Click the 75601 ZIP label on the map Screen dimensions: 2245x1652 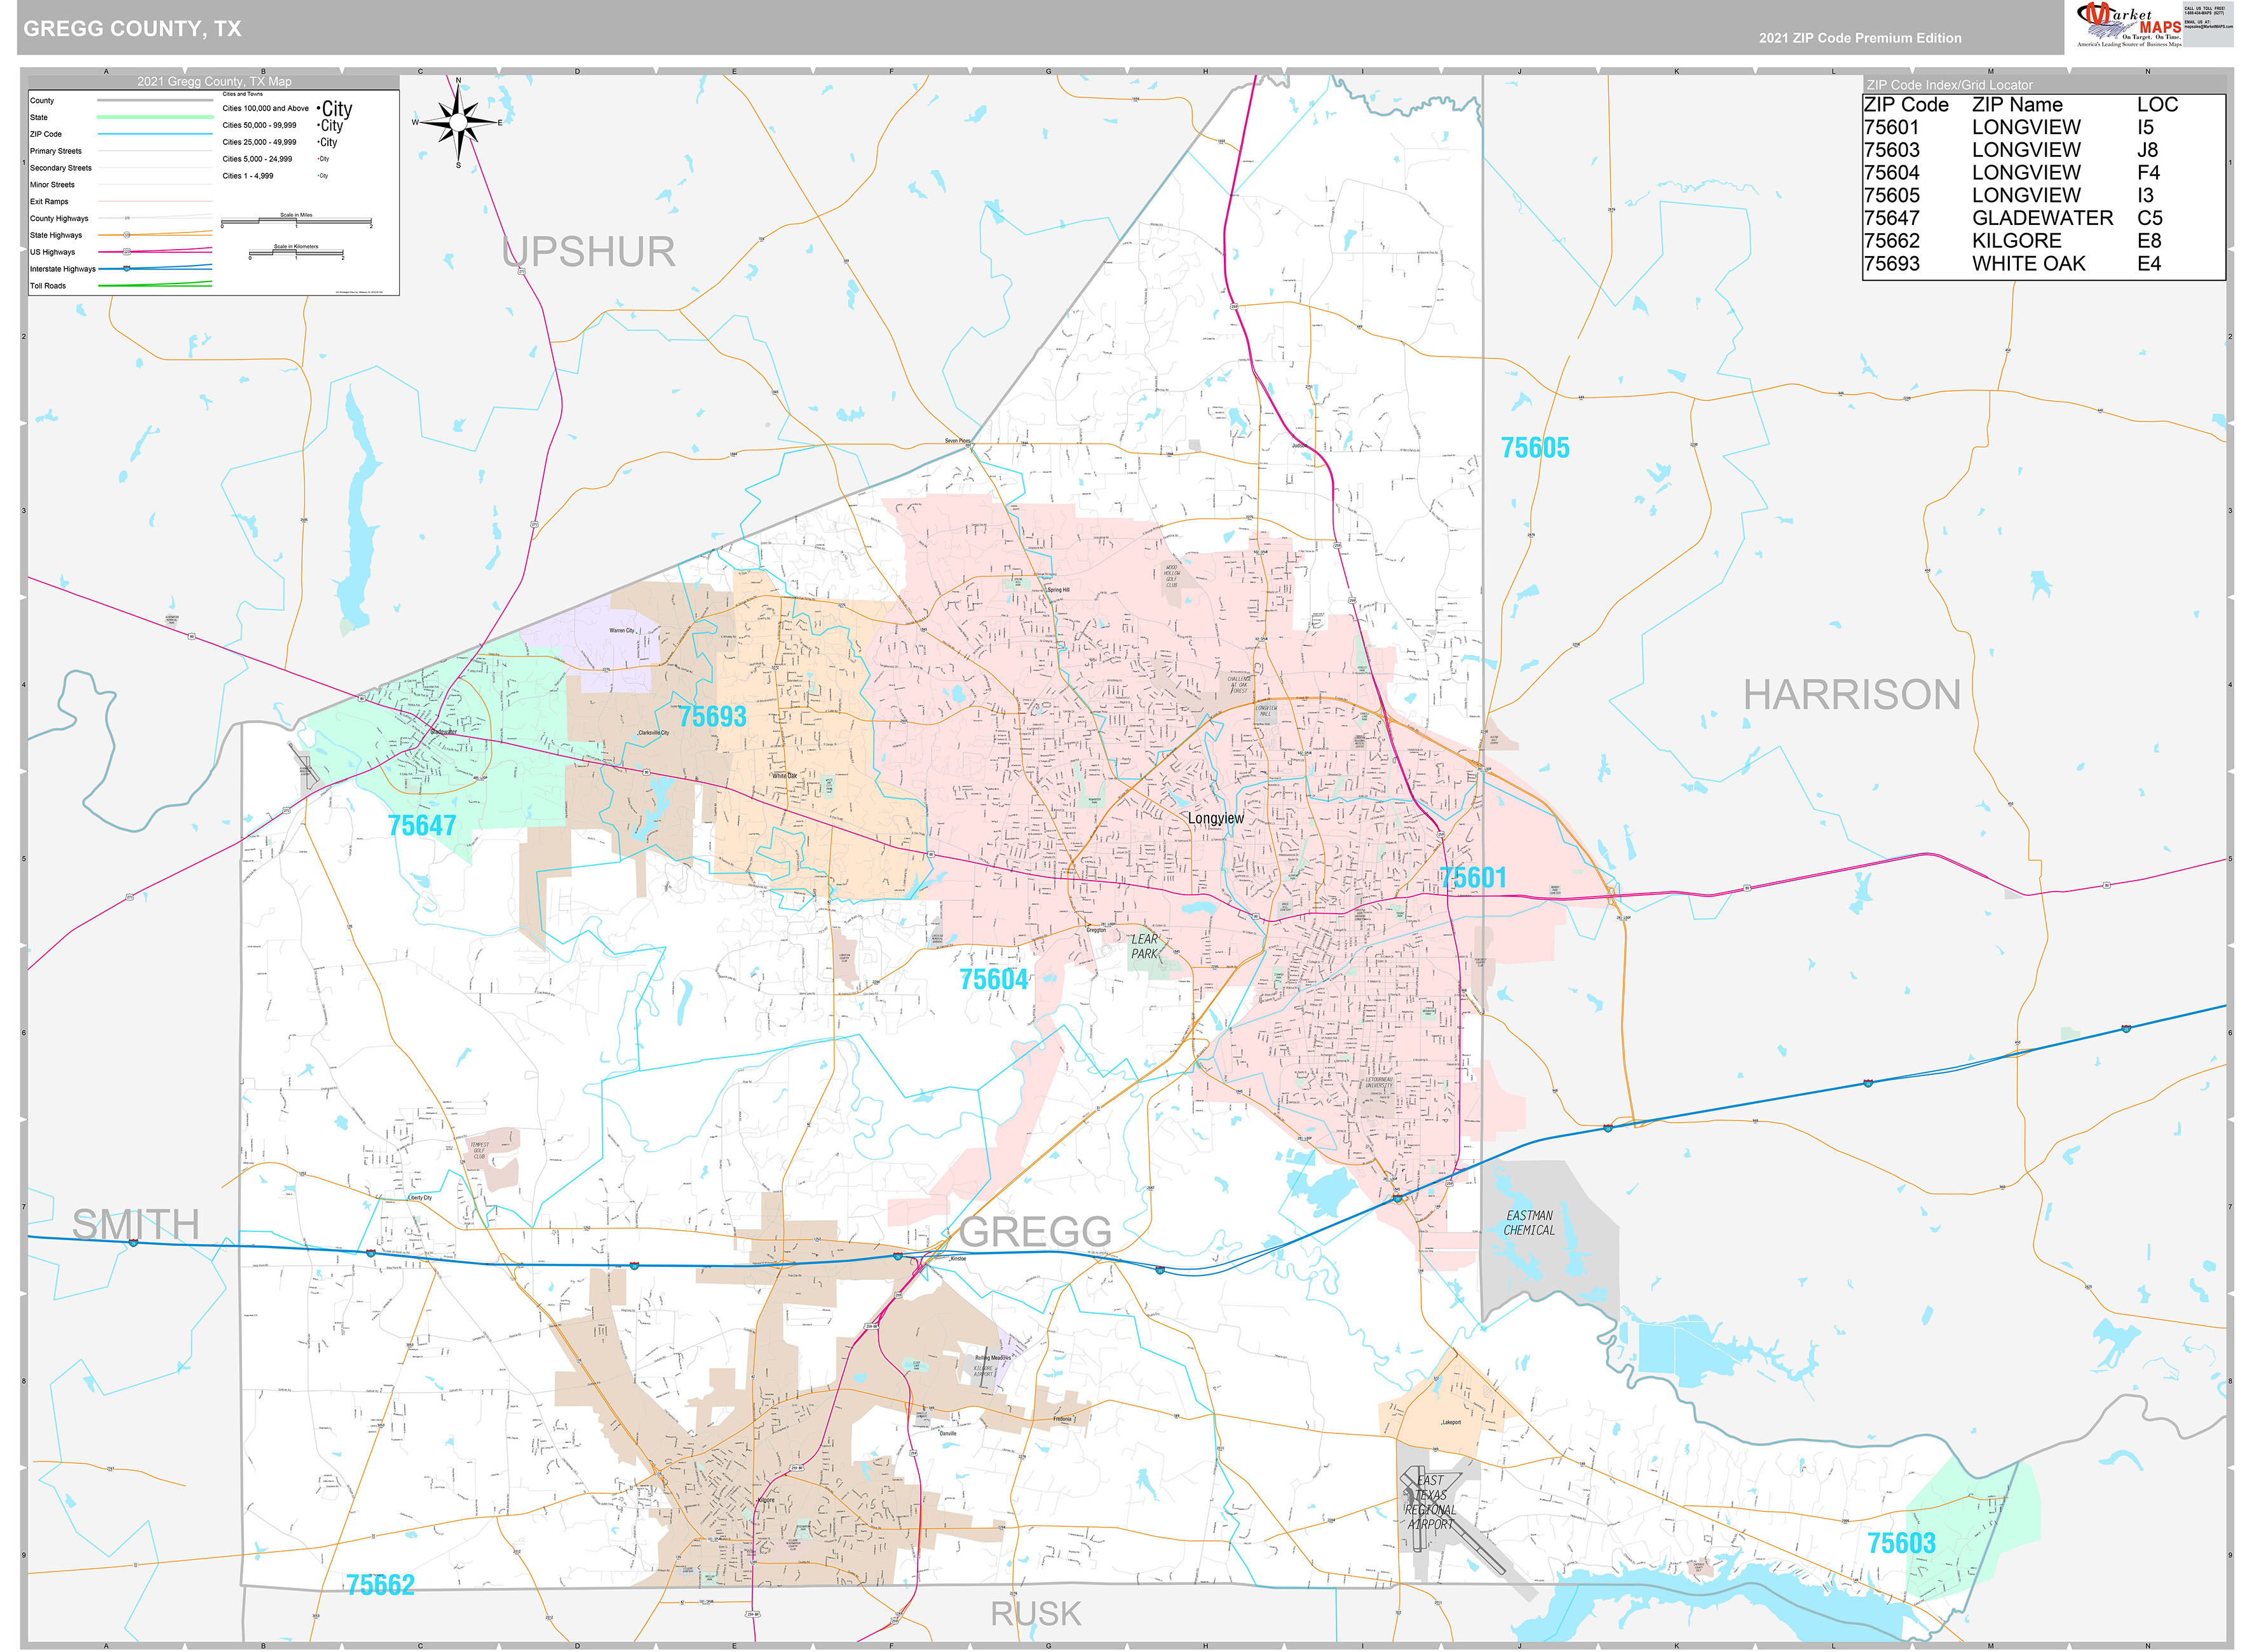tap(1473, 877)
